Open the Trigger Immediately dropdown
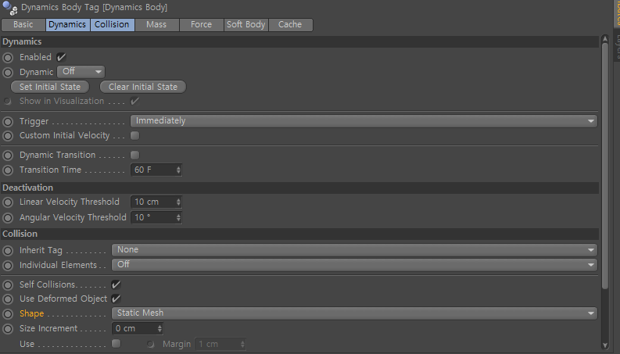This screenshot has width=620, height=354. pos(364,121)
